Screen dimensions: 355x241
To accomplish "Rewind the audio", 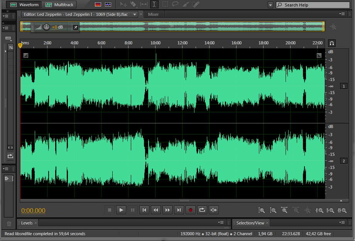I will coord(156,210).
